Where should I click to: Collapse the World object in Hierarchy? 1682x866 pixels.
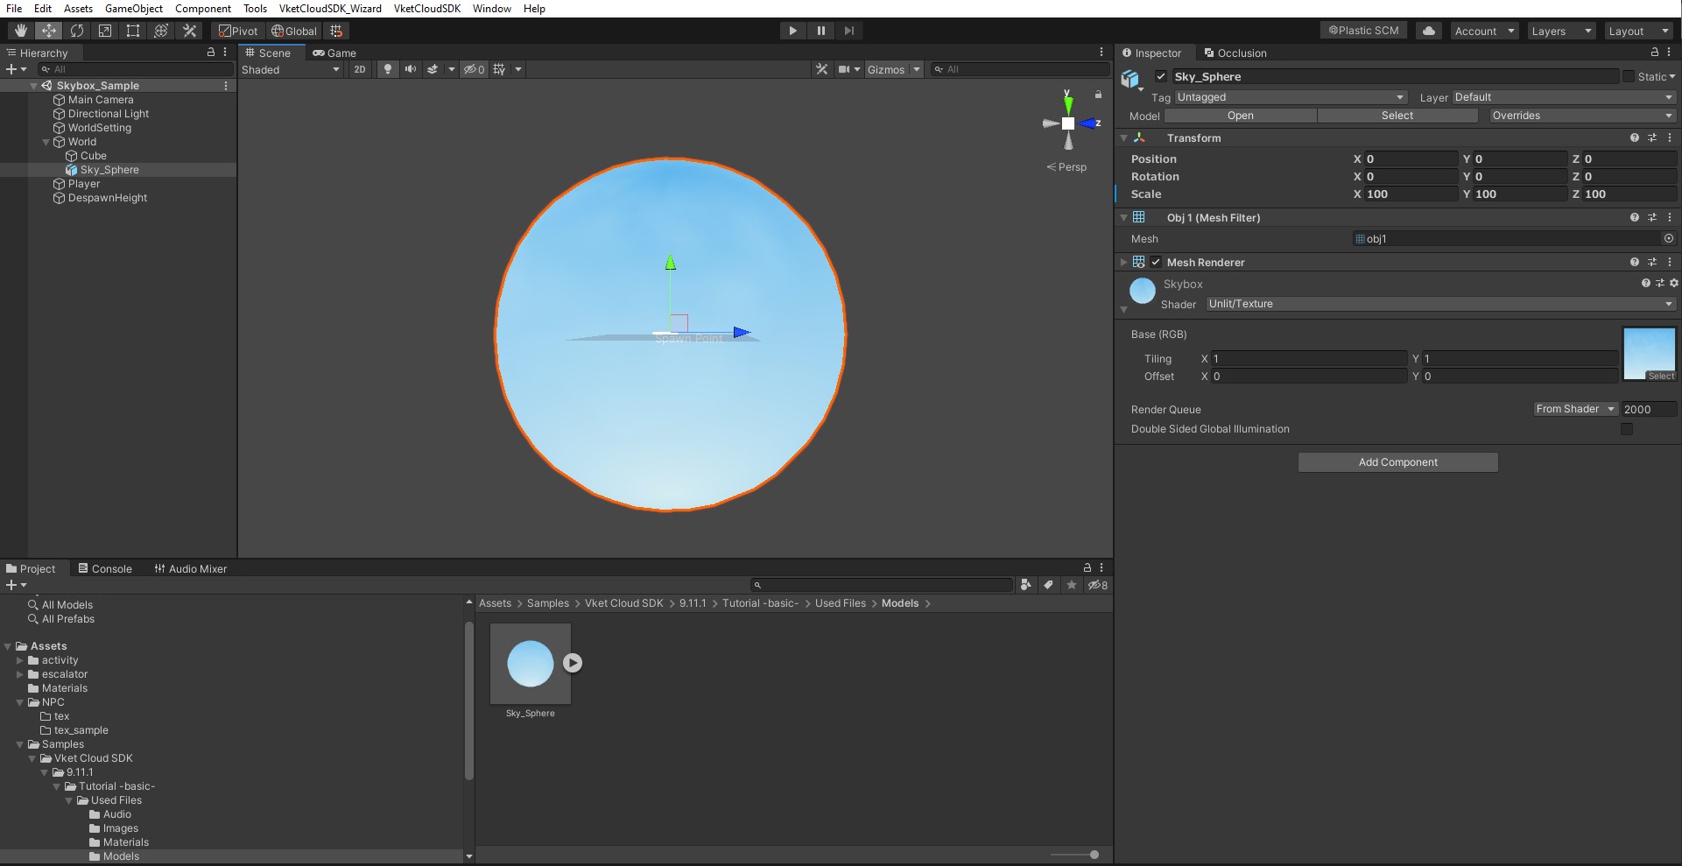(x=46, y=142)
